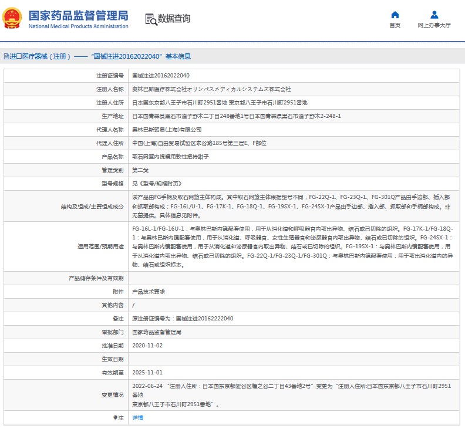Click the 产品名称 label
Image resolution: width=465 pixels, height=429 pixels.
(x=113, y=157)
